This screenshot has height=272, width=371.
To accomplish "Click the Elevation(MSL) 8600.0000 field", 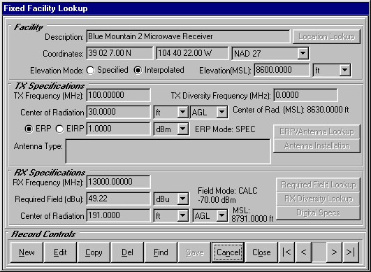I will (282, 70).
